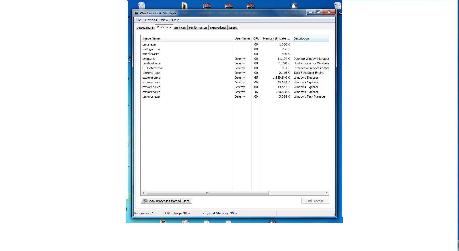Select the explorer.exe row using 65 CPU
Viewport: 459px width, 251px height.
pyautogui.click(x=235, y=78)
